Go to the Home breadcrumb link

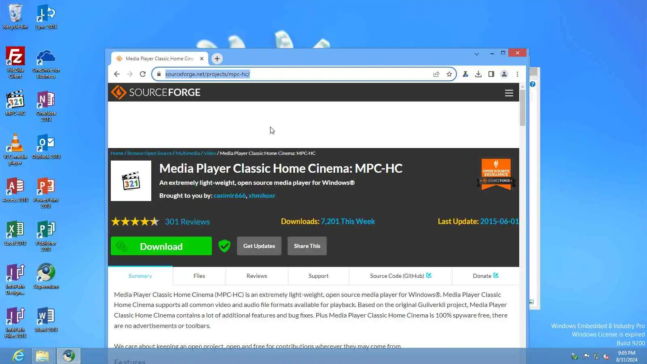[117, 153]
